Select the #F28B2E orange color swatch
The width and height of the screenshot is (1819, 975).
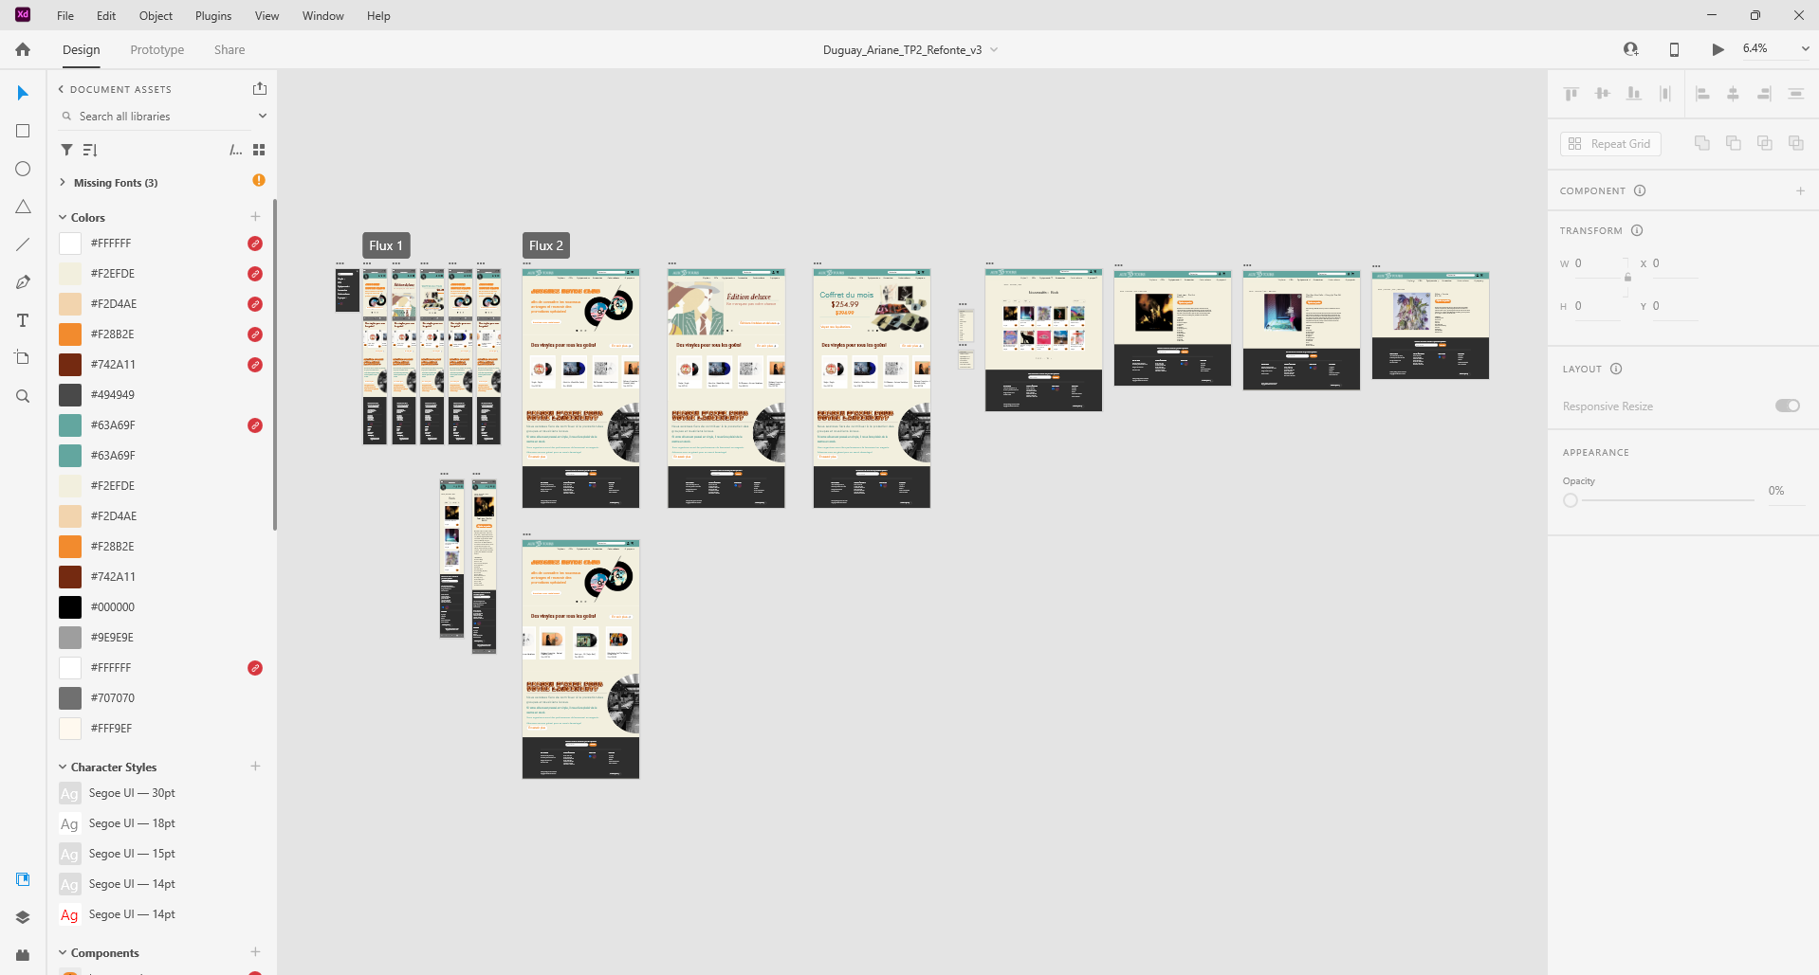tap(70, 334)
